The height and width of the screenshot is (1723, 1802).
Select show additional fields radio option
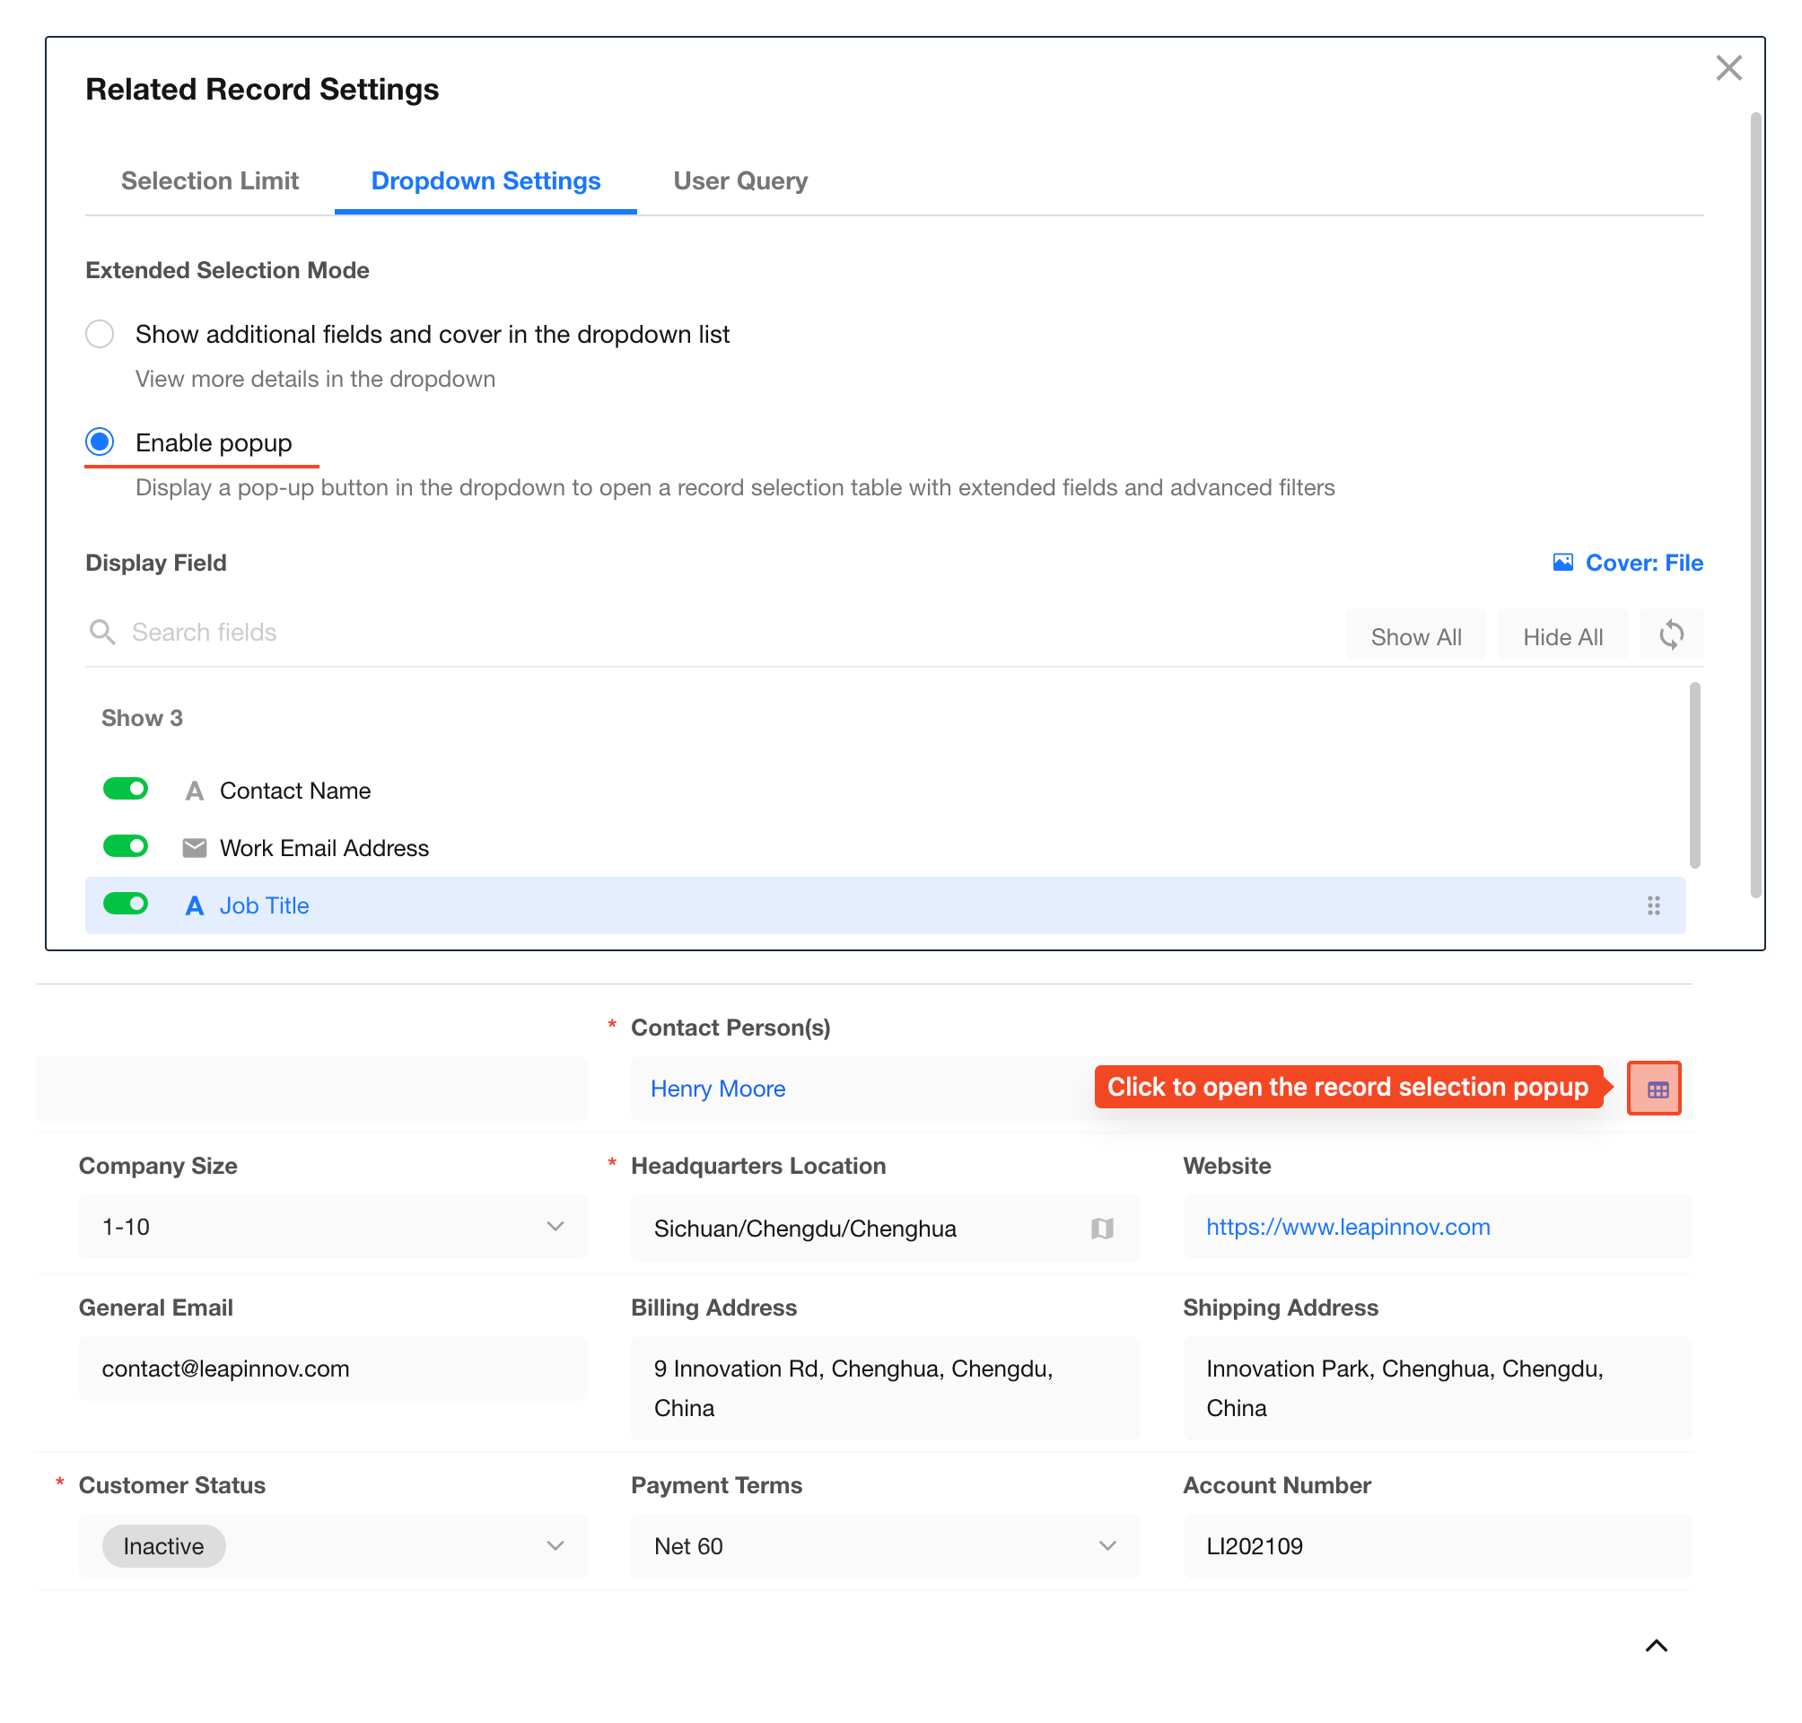pos(101,334)
